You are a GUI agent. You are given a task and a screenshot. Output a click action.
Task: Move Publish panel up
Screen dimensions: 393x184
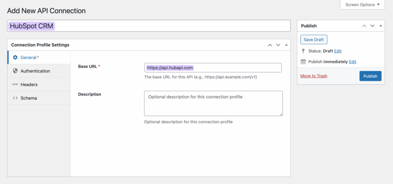(365, 26)
